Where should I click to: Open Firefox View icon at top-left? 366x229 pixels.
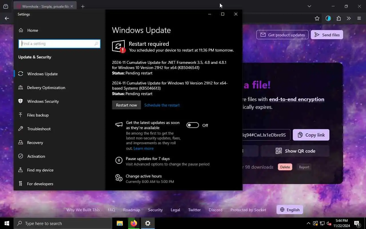[x=6, y=6]
